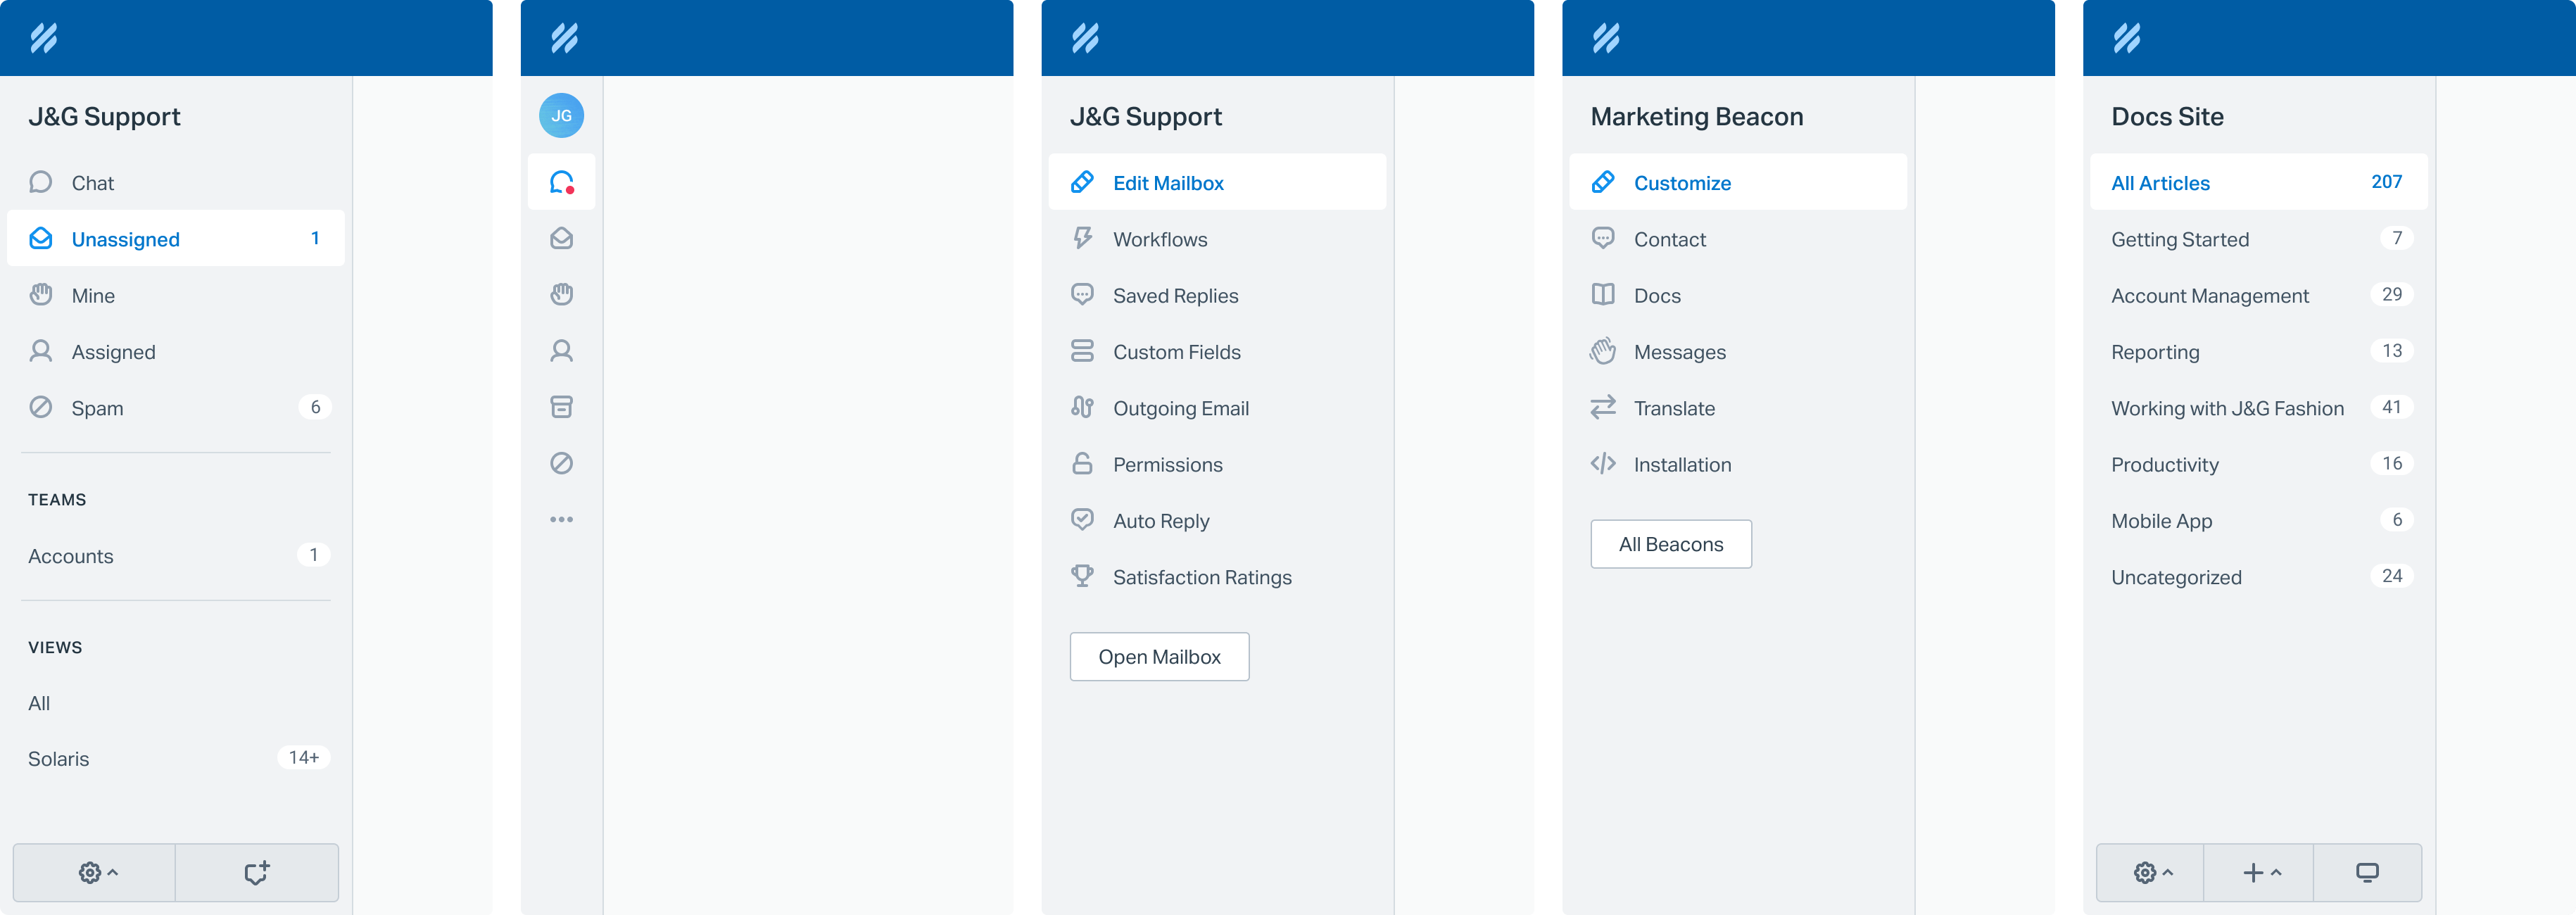
Task: Click the All Beacons button
Action: click(1670, 544)
